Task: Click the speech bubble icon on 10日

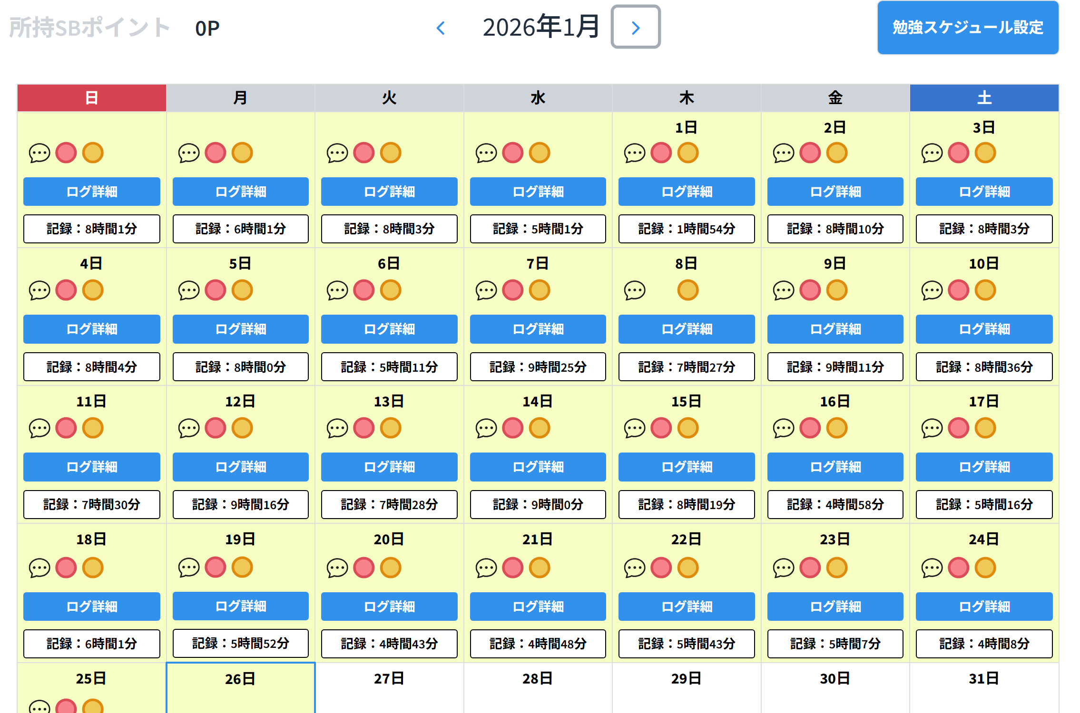Action: tap(931, 290)
